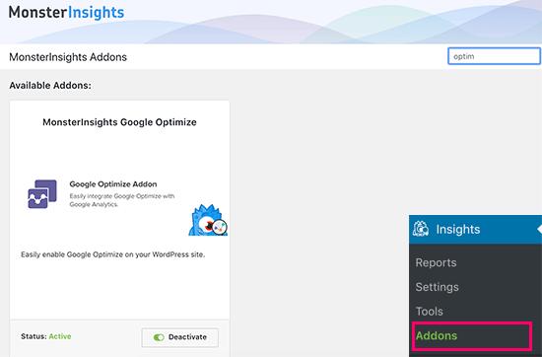Open Settings in the Insights menu
The height and width of the screenshot is (357, 542).
point(437,287)
